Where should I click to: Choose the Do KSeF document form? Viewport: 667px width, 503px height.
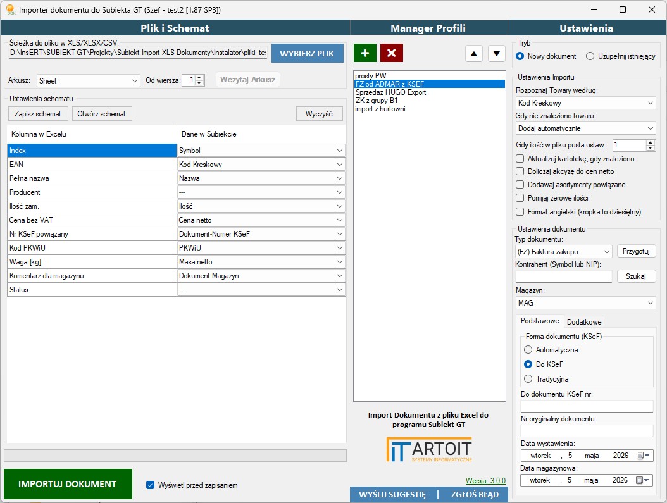pyautogui.click(x=528, y=364)
